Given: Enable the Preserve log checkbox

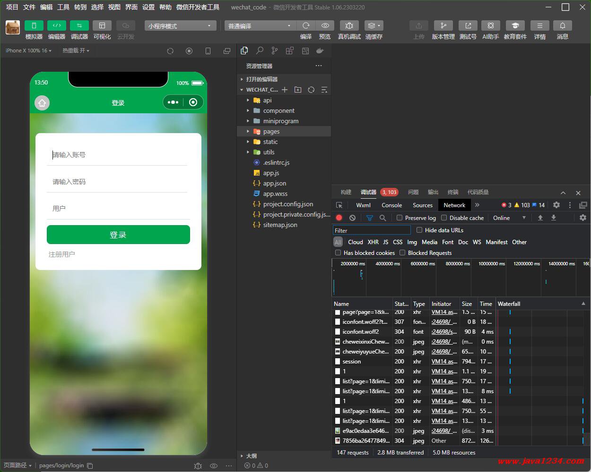Looking at the screenshot, I should pyautogui.click(x=400, y=218).
